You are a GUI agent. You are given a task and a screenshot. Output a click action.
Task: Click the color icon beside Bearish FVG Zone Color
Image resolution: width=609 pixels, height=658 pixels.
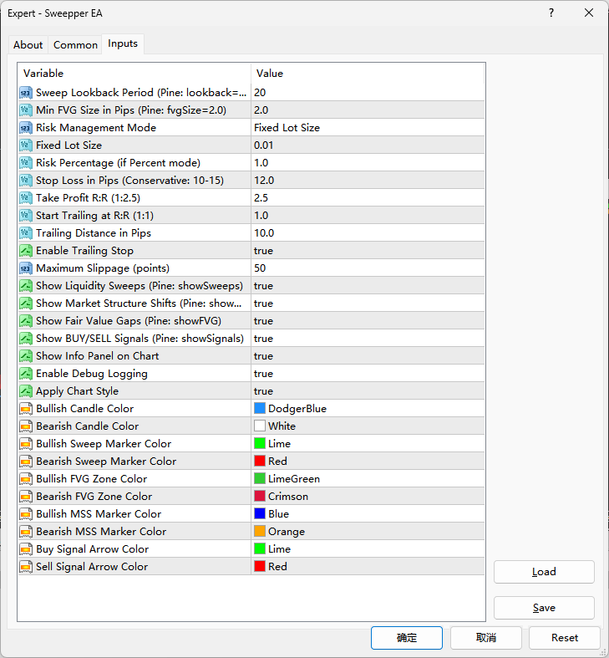(x=26, y=497)
